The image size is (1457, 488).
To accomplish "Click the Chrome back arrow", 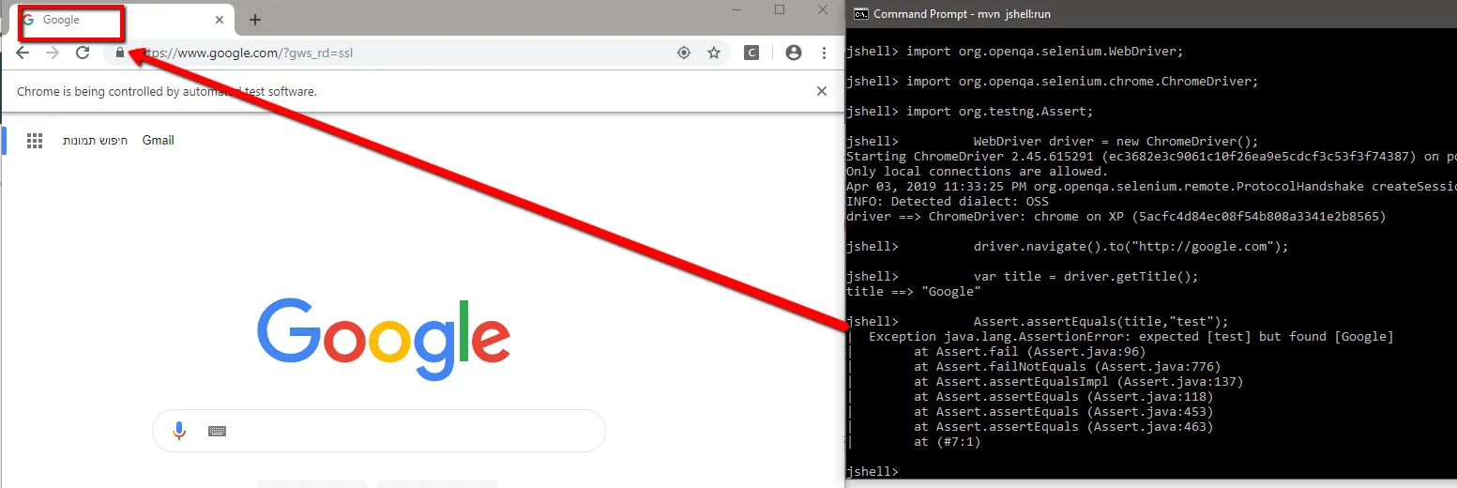I will pyautogui.click(x=23, y=53).
